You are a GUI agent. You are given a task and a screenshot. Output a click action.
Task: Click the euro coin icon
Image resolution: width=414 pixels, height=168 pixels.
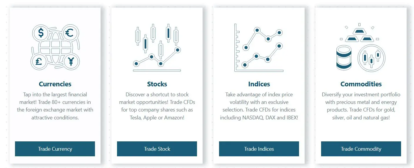69,33
